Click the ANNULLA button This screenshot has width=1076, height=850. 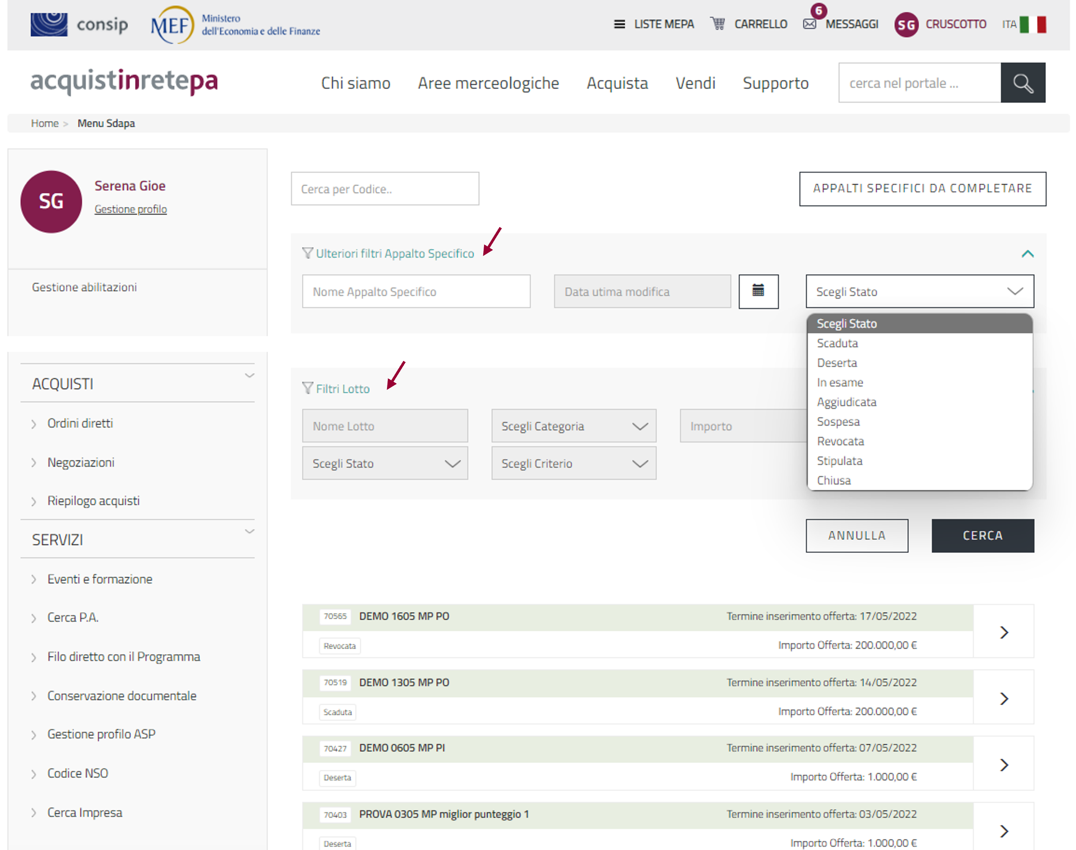(856, 535)
